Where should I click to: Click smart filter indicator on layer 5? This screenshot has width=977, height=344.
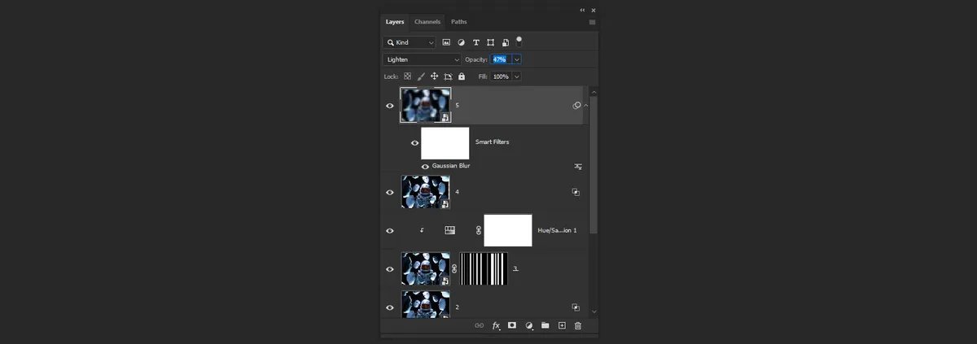(577, 106)
